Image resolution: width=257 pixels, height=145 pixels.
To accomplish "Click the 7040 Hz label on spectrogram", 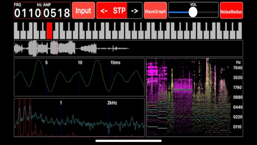I will (x=238, y=68).
